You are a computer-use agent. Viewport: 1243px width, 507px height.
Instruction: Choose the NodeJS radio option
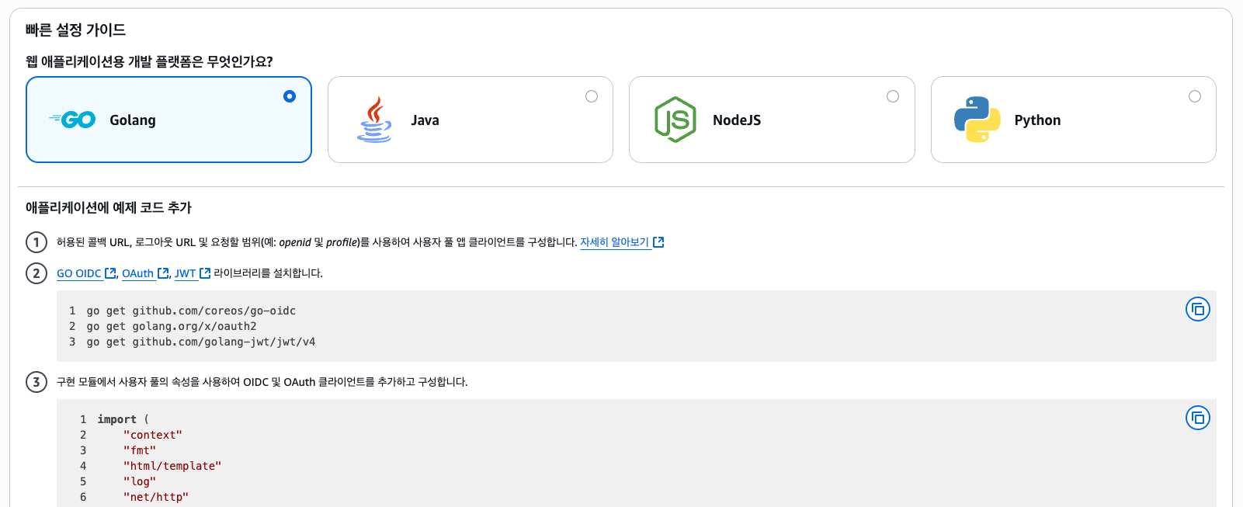[893, 96]
